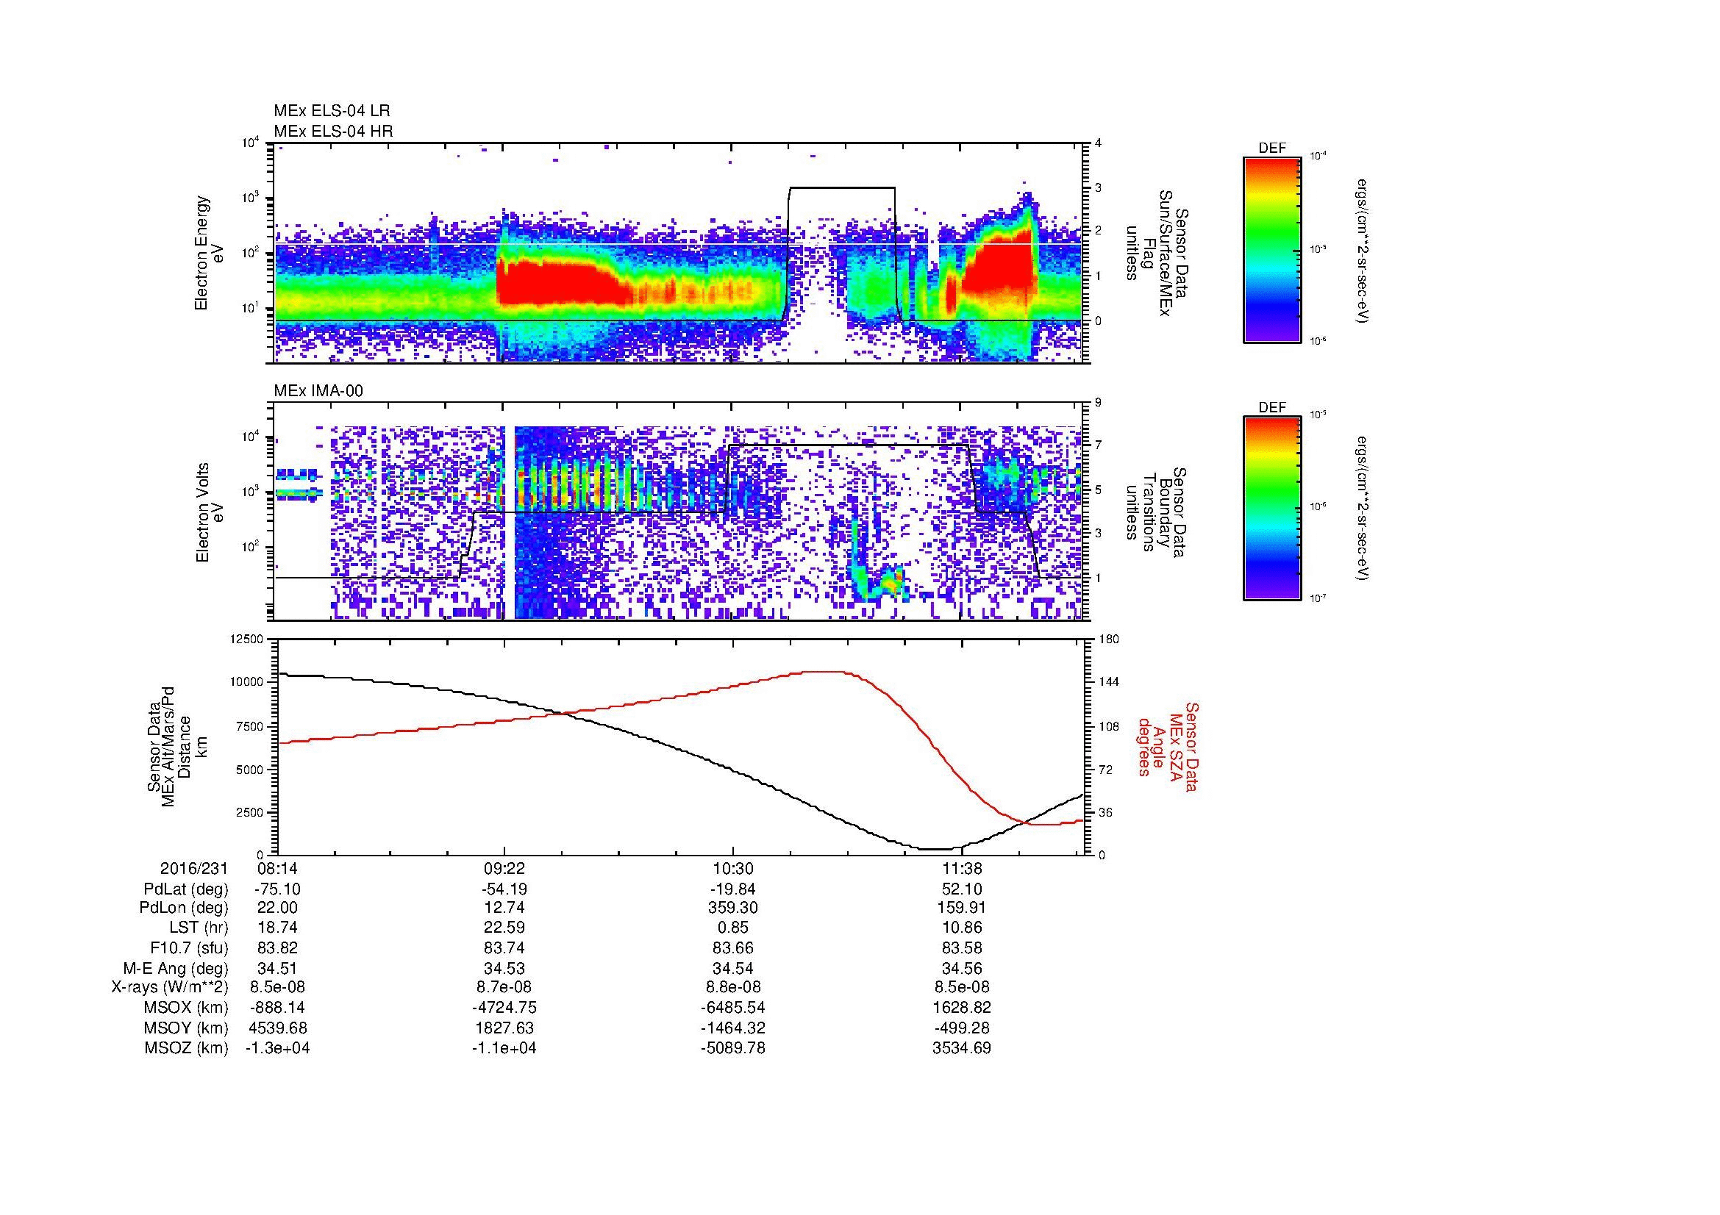Click the MSOX value '1628.82'
This screenshot has height=1215, width=1720.
(962, 1008)
